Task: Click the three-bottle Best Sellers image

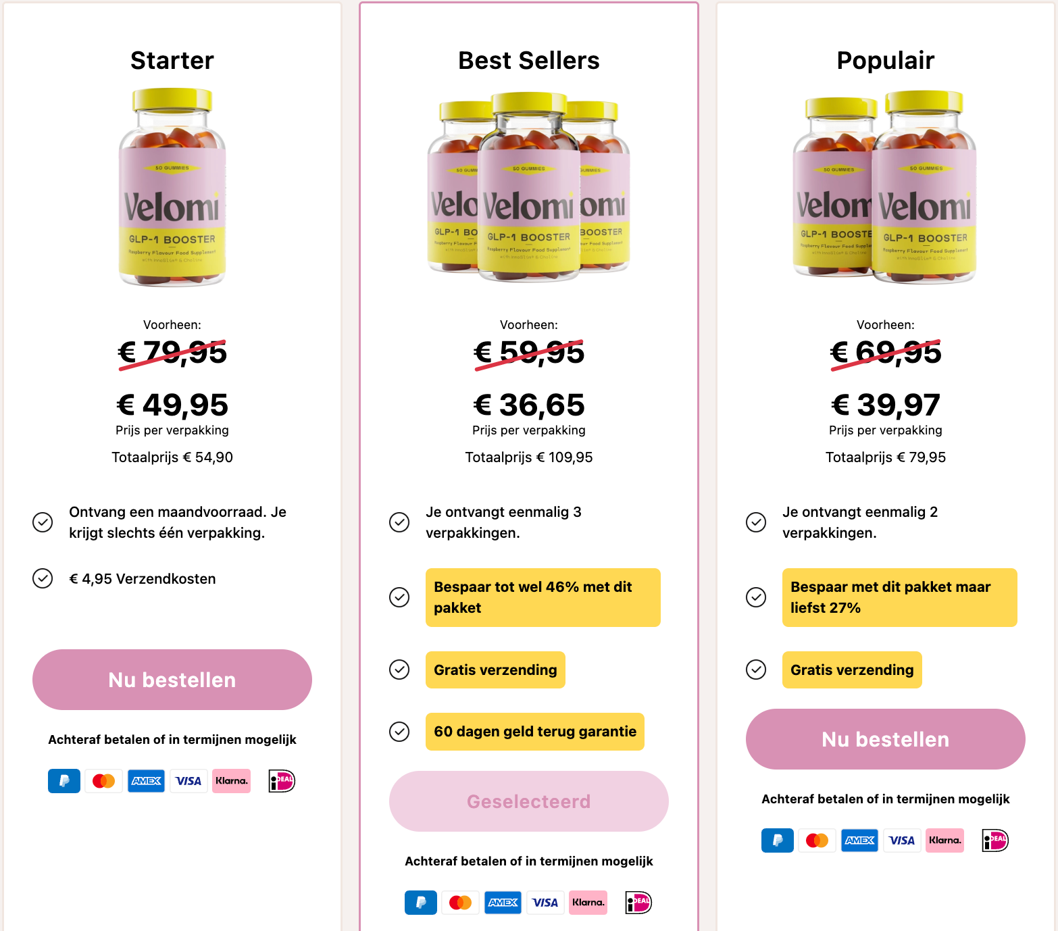Action: click(x=528, y=188)
